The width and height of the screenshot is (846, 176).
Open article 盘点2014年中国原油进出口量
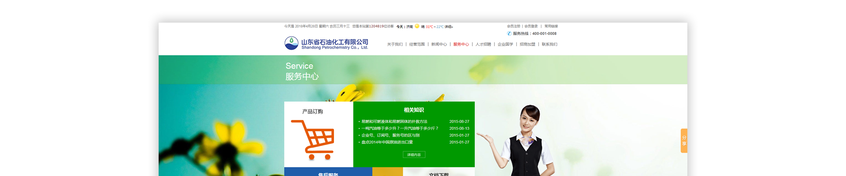tap(387, 142)
